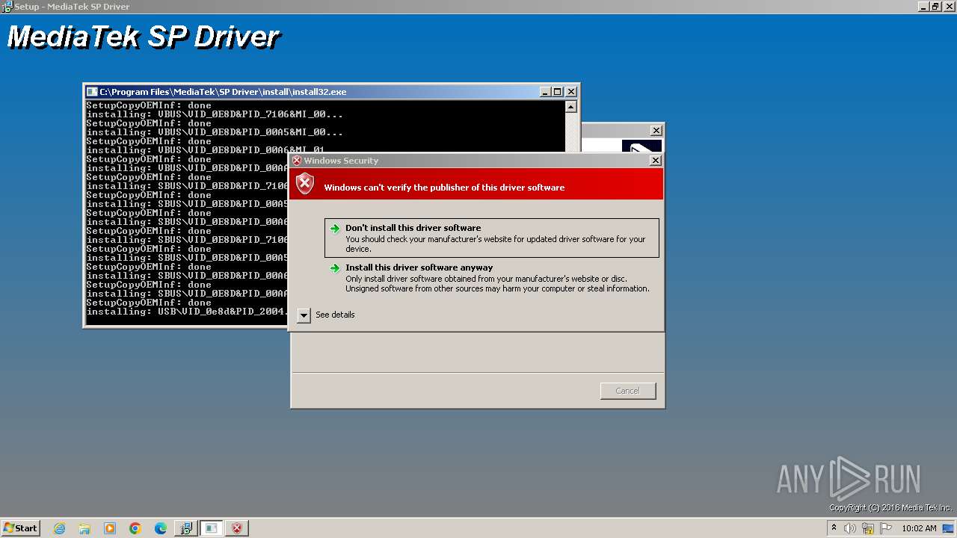
Task: Click the red shield icon in security banner
Action: (305, 184)
